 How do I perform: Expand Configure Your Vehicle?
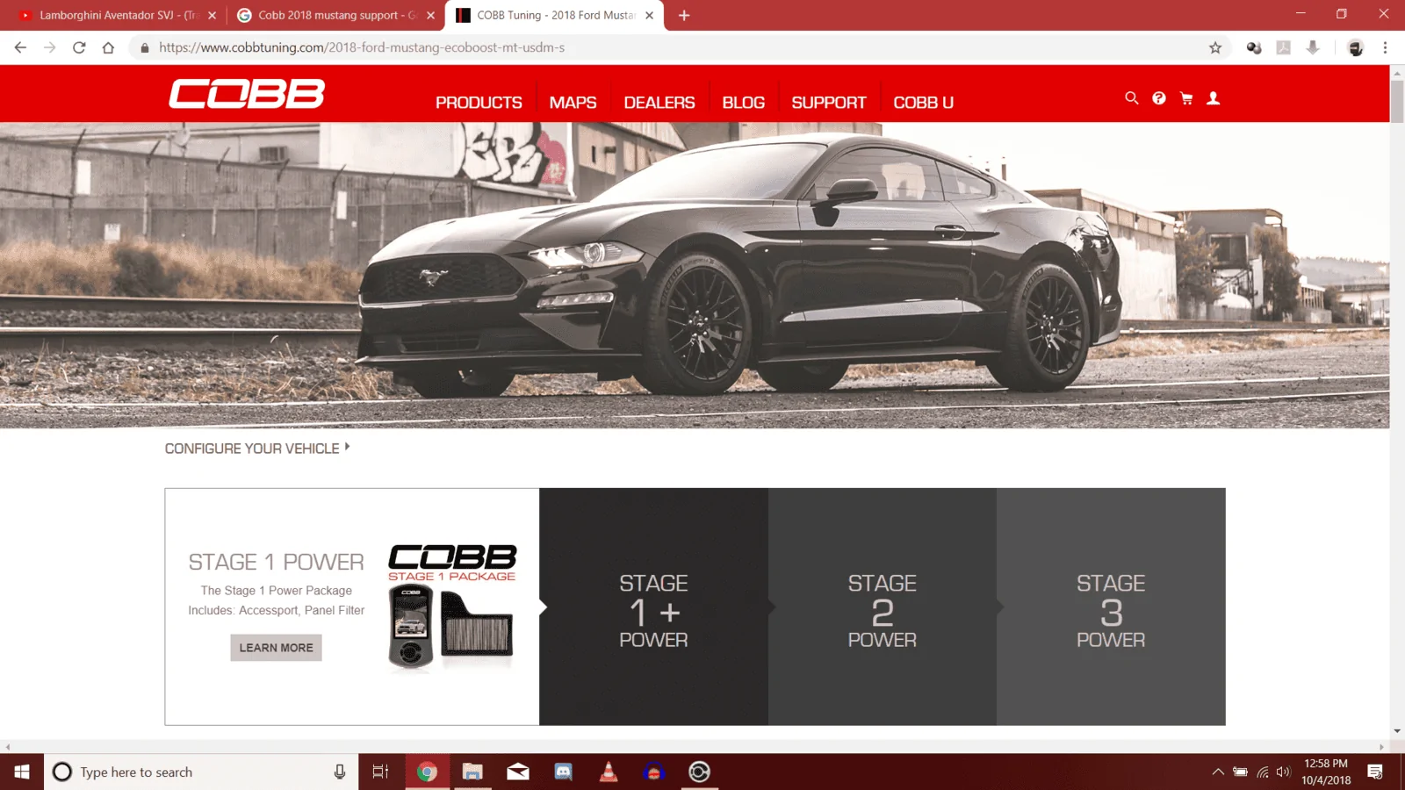[257, 449]
